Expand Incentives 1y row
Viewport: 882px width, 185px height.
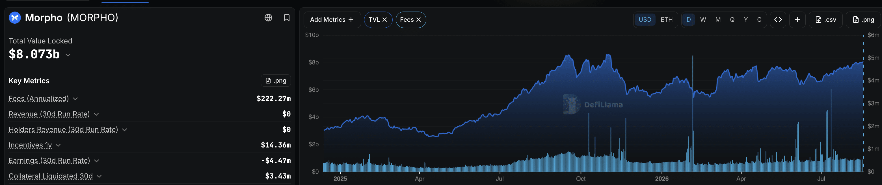coord(58,145)
